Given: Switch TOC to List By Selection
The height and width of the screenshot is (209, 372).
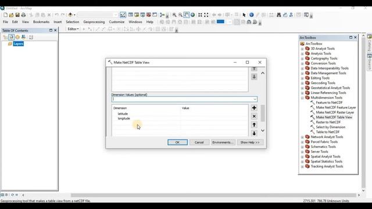Looking at the screenshot, I should pos(23,37).
